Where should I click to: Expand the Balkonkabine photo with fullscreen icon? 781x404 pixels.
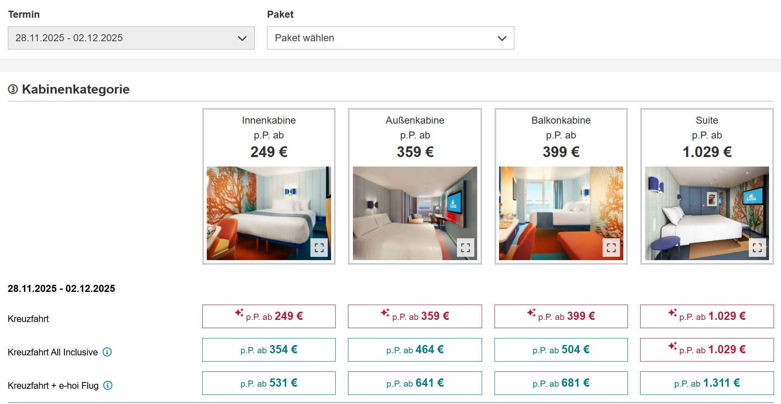[x=611, y=248]
